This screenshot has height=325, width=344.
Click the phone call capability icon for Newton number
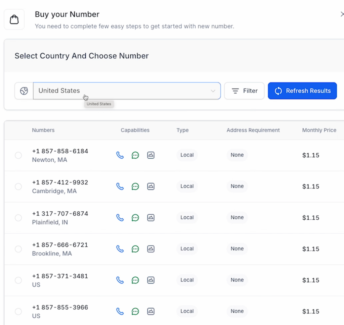click(120, 155)
